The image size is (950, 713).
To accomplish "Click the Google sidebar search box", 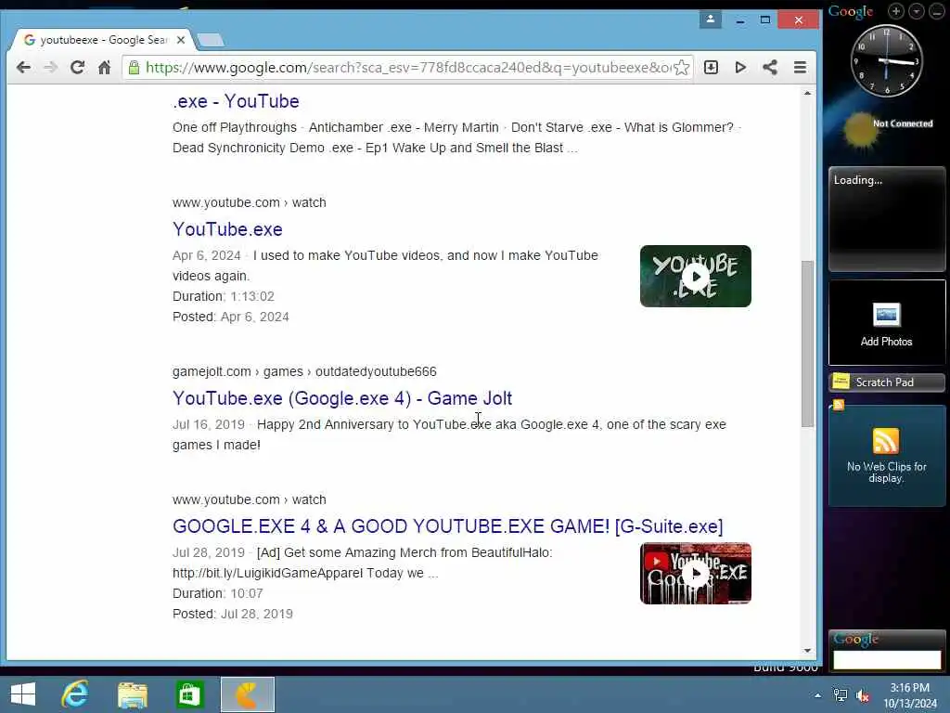I will 886,660.
